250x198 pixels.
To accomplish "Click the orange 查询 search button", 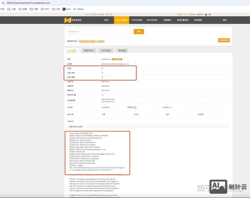I will (138, 32).
